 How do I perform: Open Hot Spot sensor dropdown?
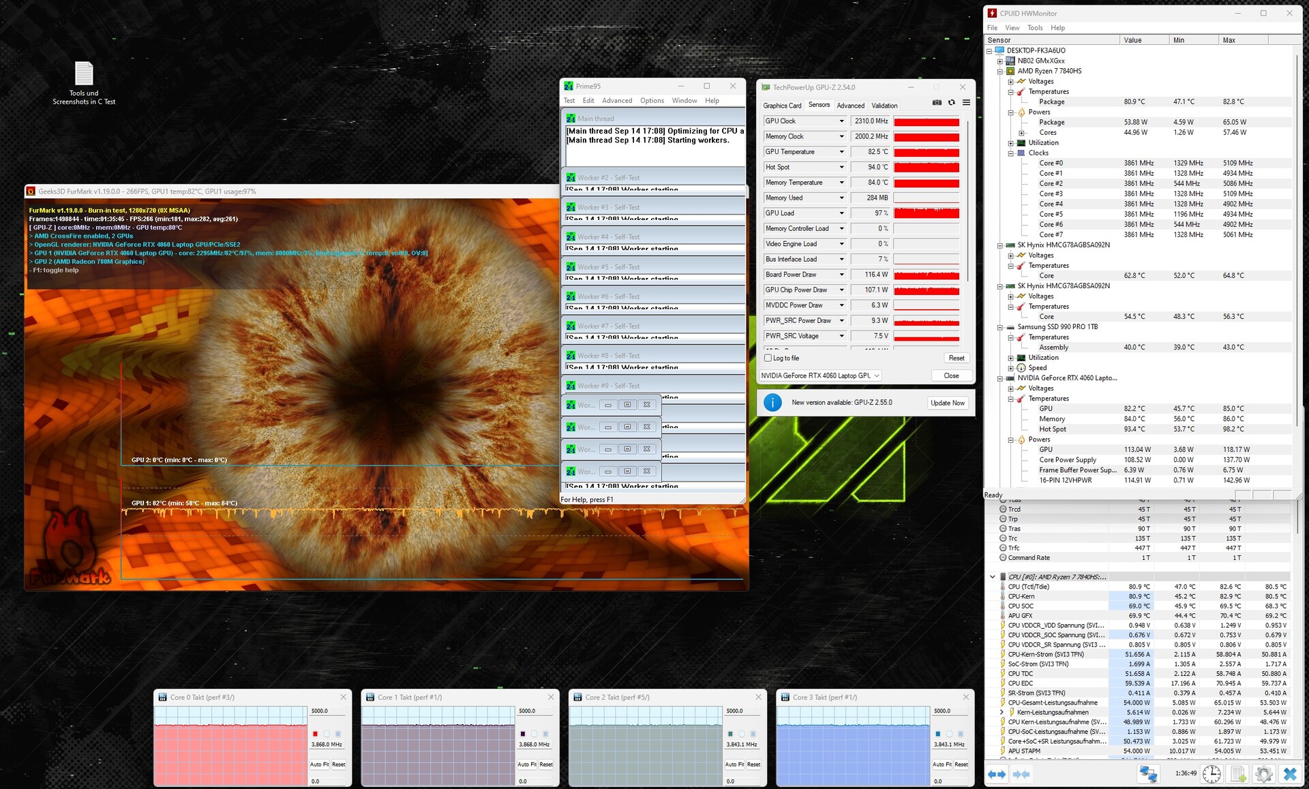pyautogui.click(x=841, y=167)
